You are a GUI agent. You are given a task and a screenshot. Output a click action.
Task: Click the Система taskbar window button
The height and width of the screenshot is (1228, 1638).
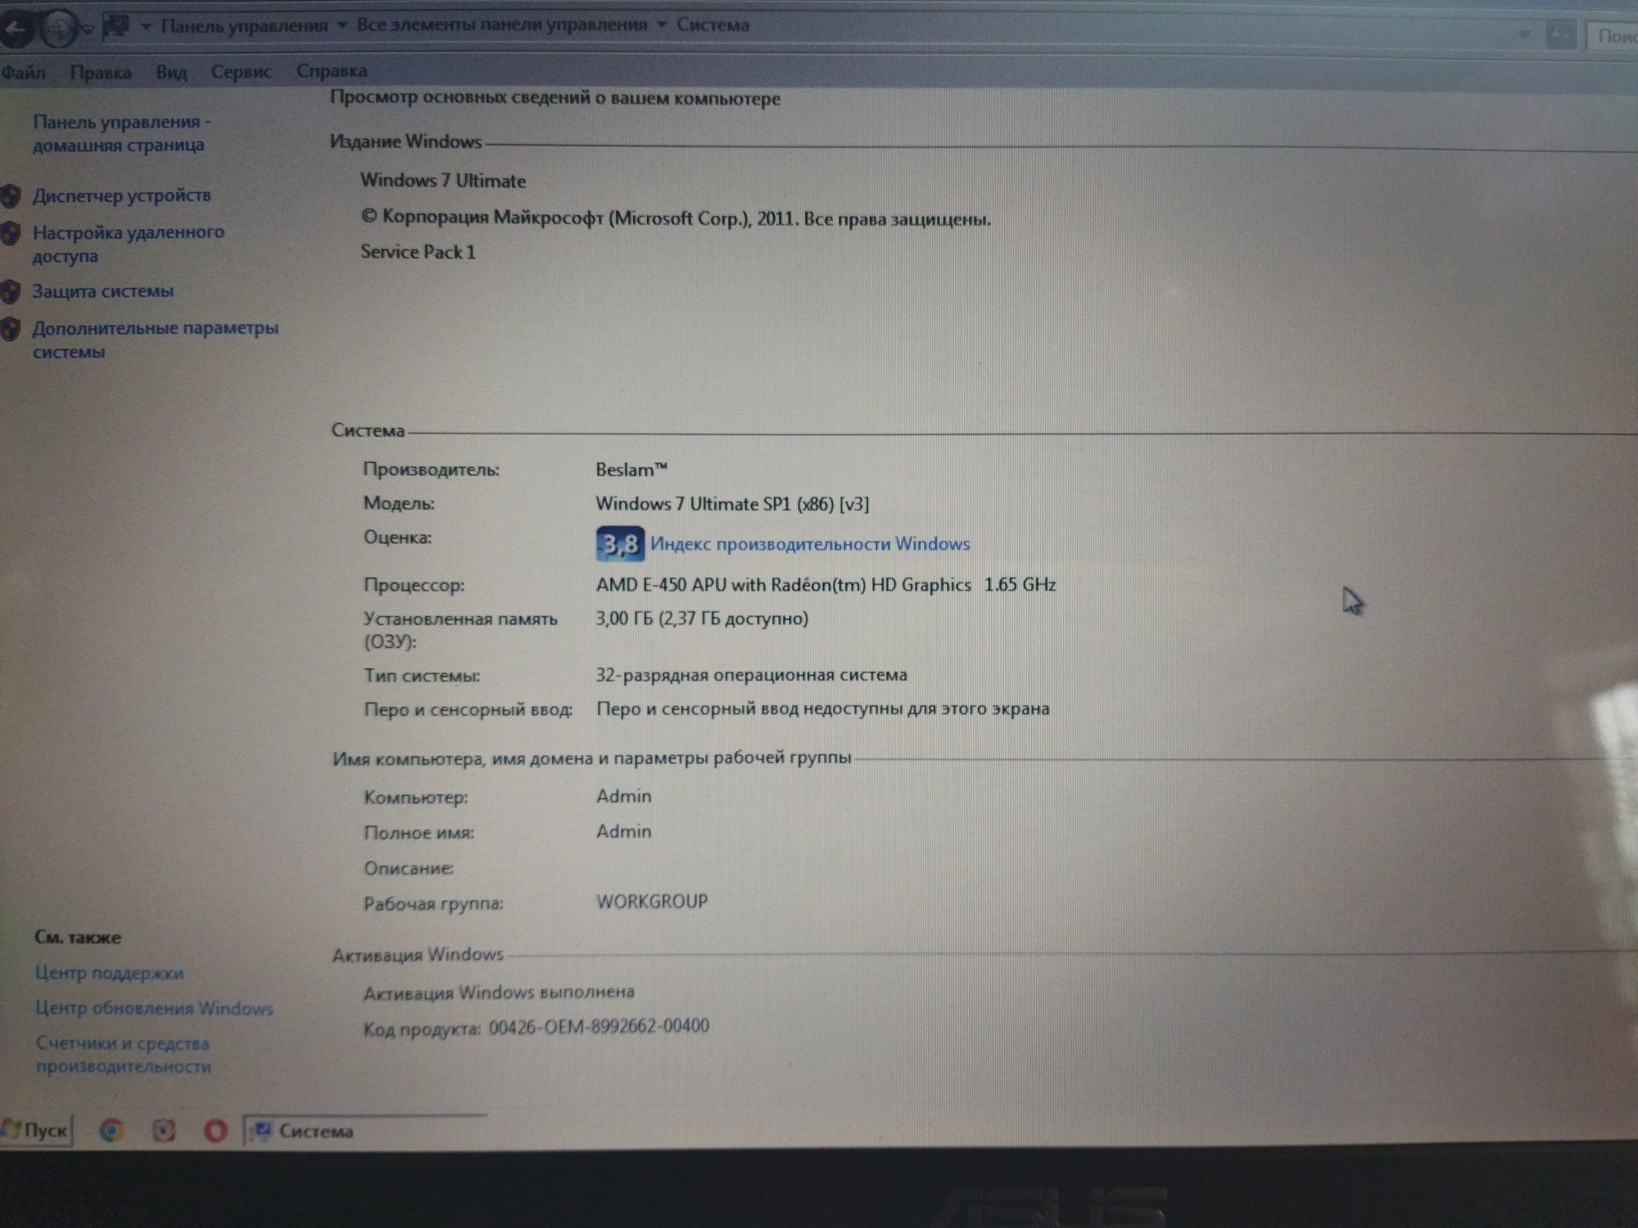click(366, 1131)
